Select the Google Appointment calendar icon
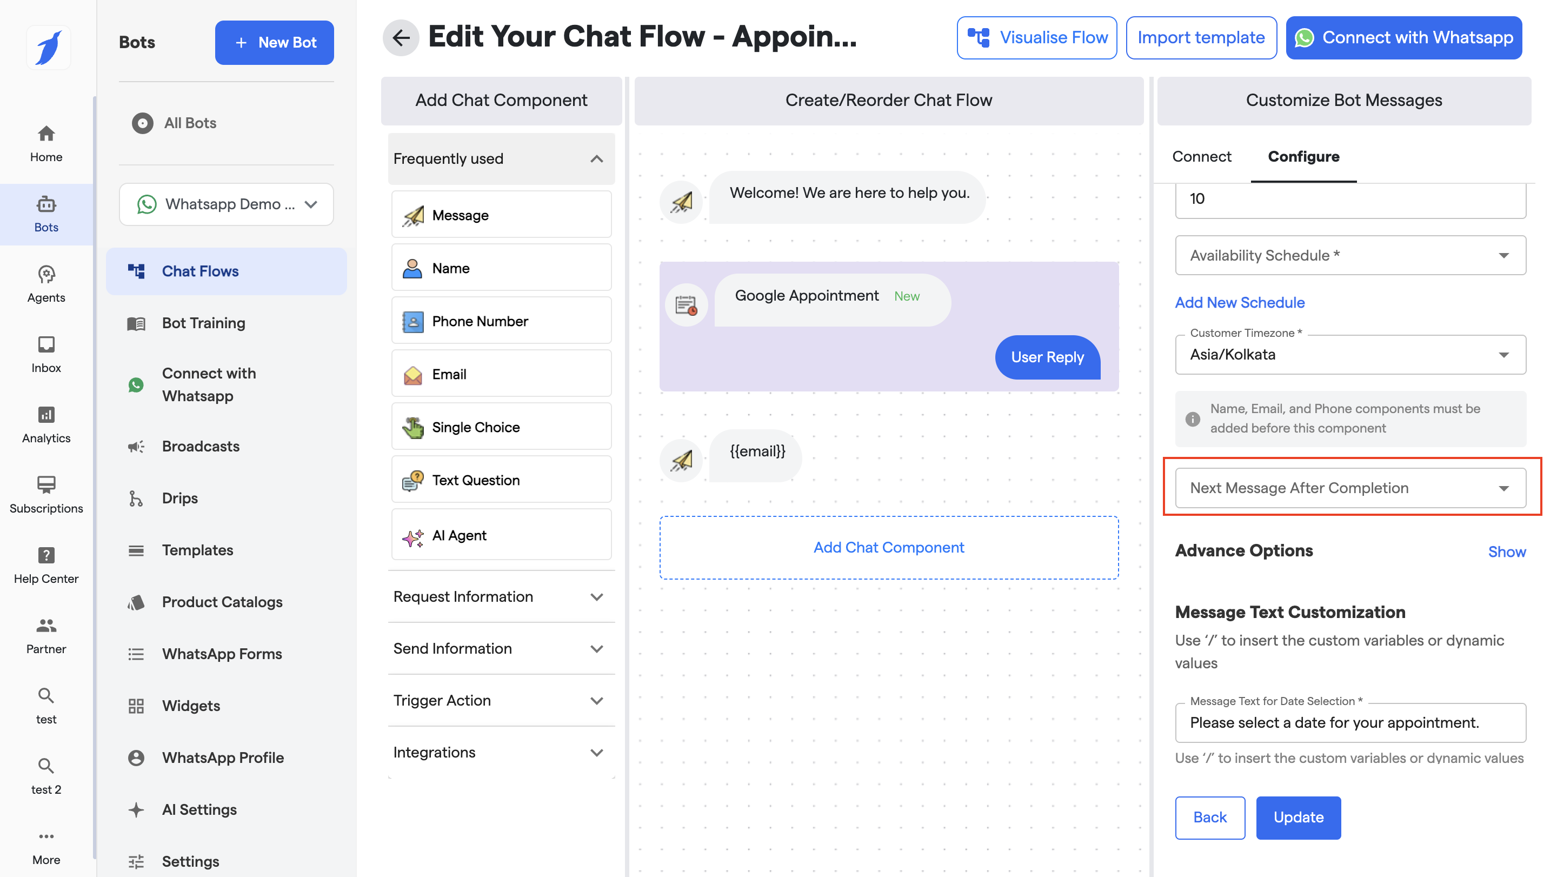Viewport: 1557px width, 877px height. pyautogui.click(x=686, y=304)
